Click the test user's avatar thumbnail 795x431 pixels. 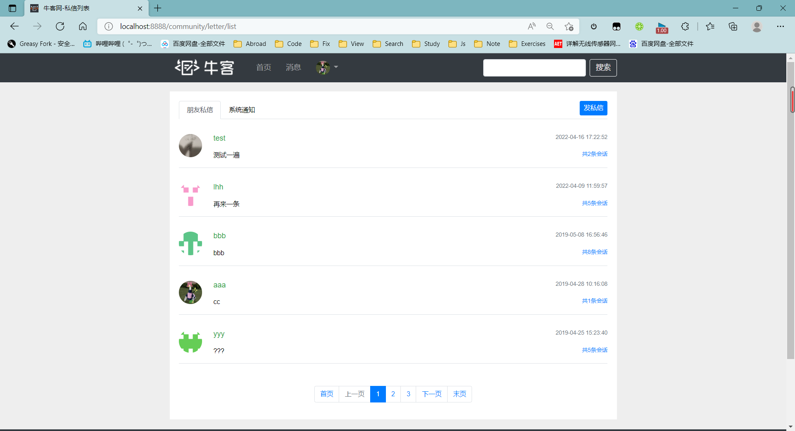[190, 146]
